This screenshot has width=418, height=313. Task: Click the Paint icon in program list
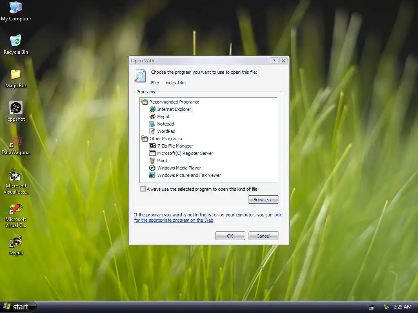pyautogui.click(x=152, y=161)
